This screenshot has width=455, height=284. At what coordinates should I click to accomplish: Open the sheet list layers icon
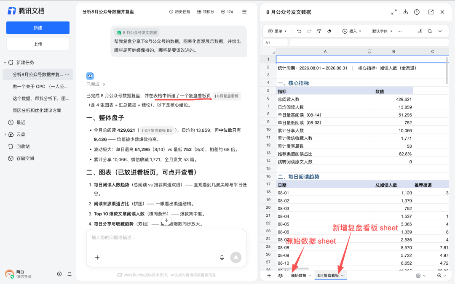pyautogui.click(x=280, y=276)
